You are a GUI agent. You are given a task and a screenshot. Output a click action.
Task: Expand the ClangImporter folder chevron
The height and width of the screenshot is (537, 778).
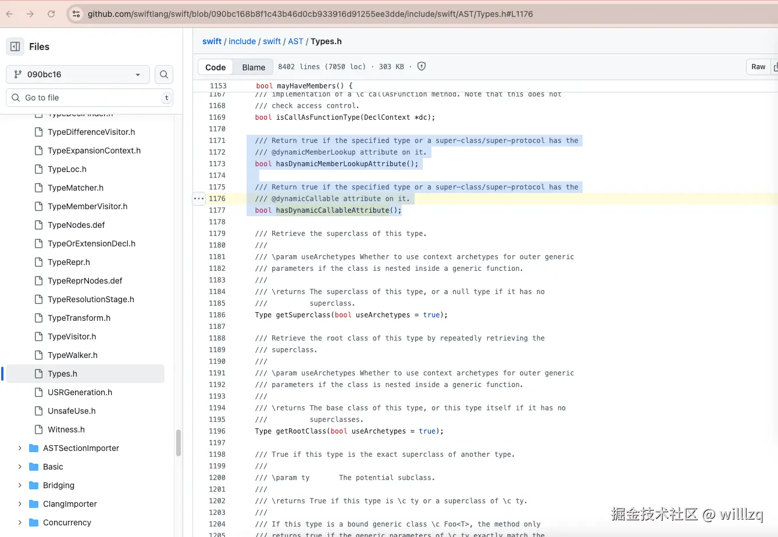[x=20, y=504]
